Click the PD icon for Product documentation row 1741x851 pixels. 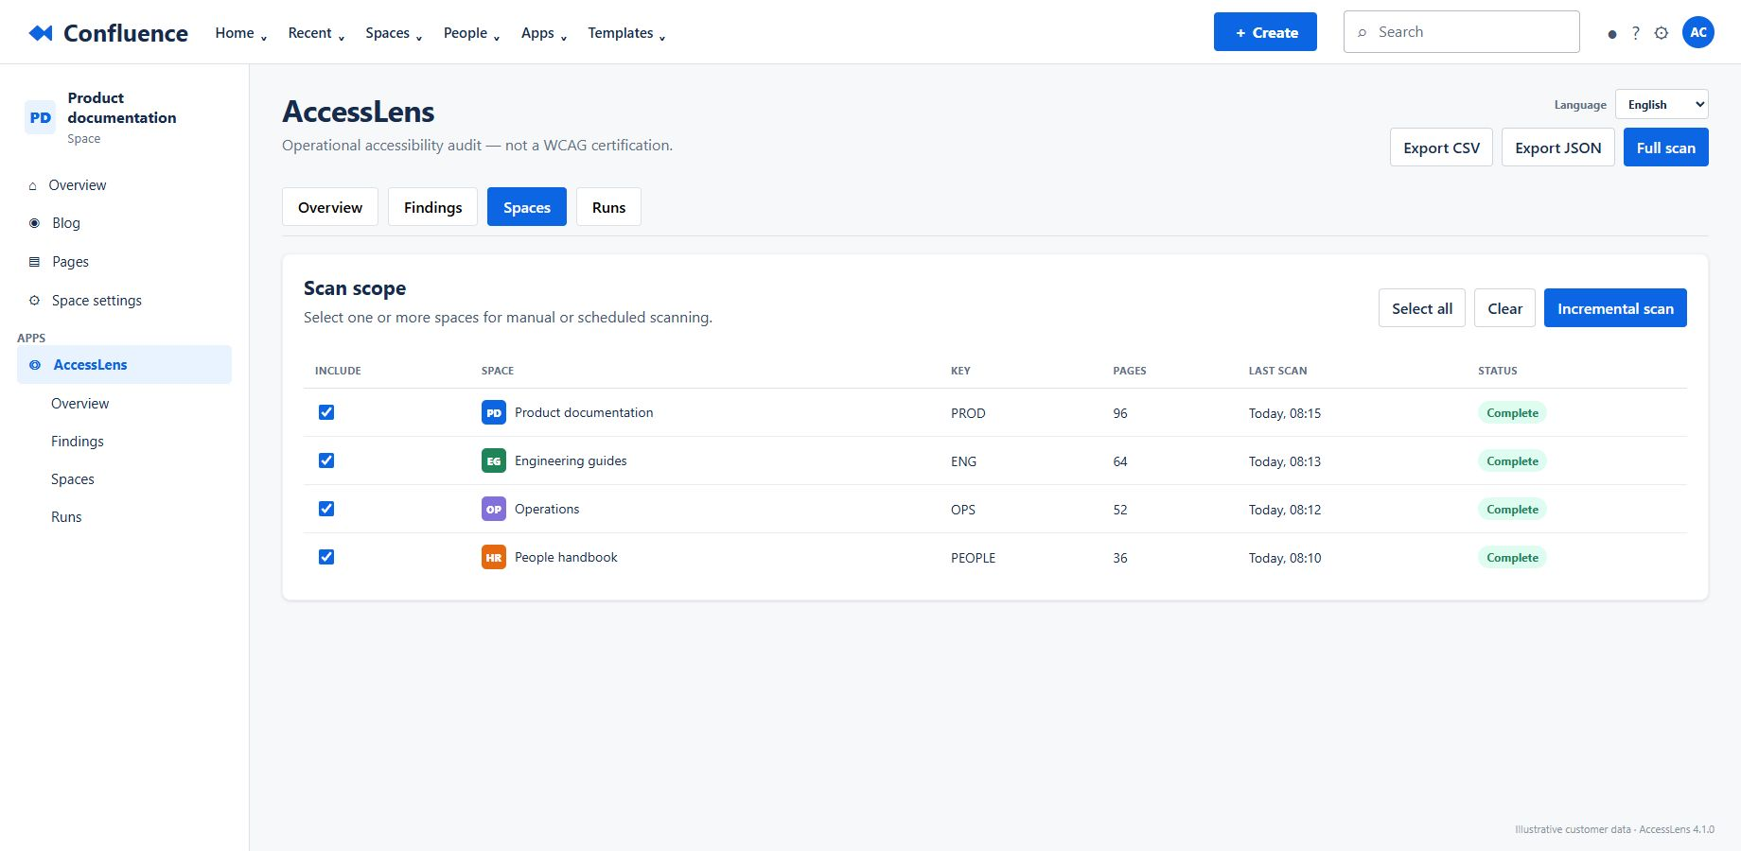(x=494, y=412)
